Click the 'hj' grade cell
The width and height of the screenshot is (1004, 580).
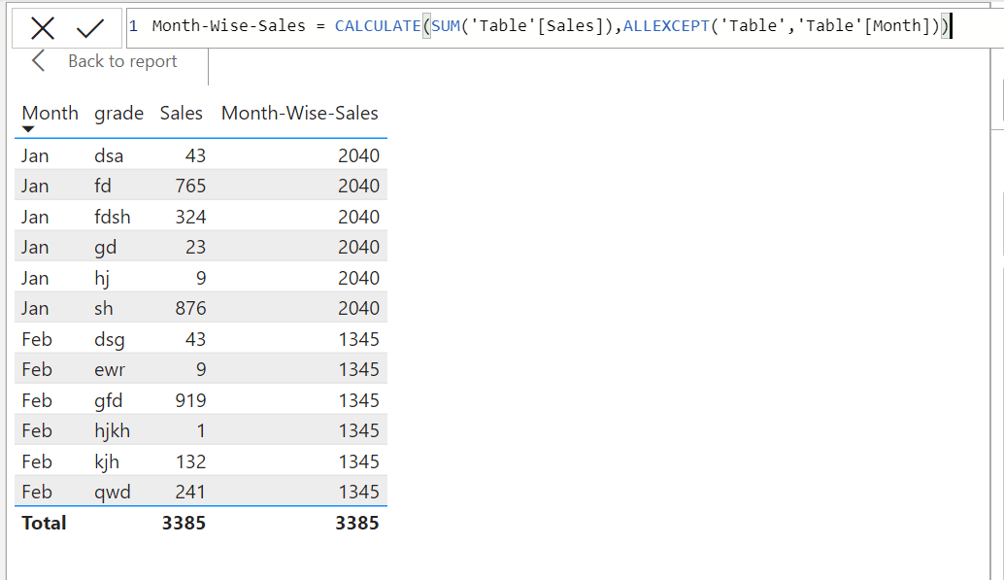pos(102,278)
